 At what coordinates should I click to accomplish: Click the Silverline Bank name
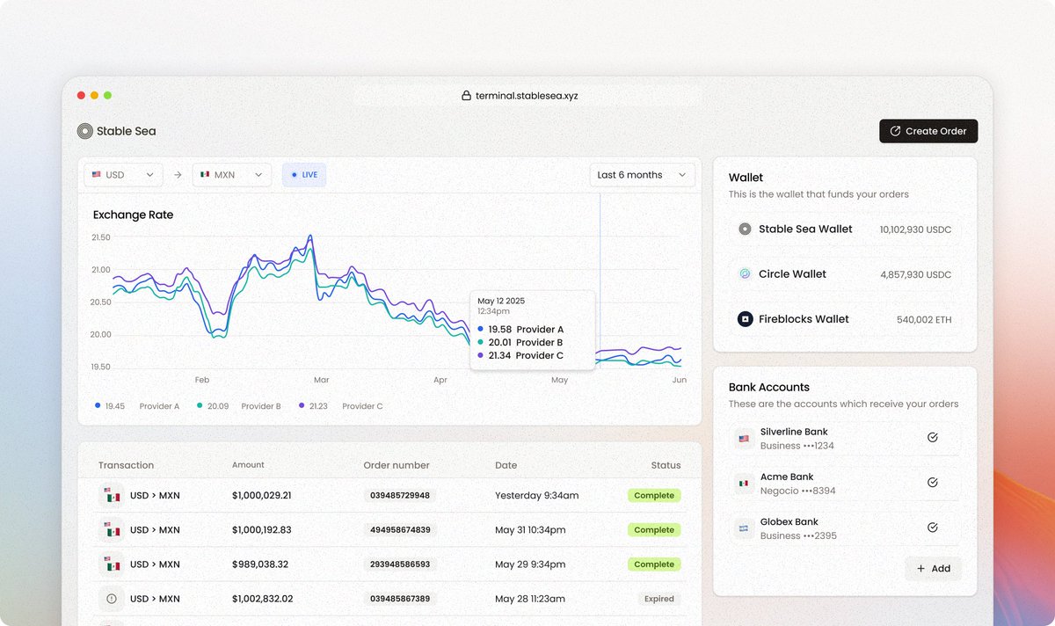tap(794, 432)
